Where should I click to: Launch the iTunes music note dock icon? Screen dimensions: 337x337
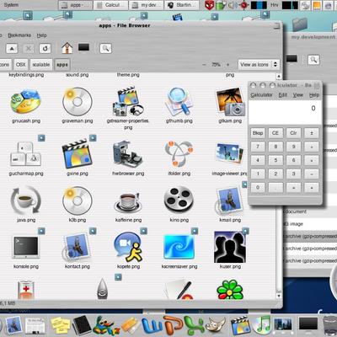click(261, 326)
